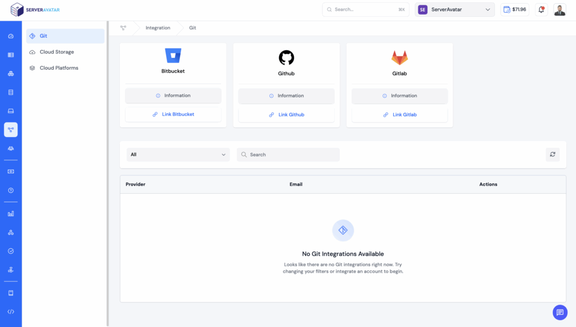576x327 pixels.
Task: Expand the All provider filter dropdown
Action: pos(178,155)
